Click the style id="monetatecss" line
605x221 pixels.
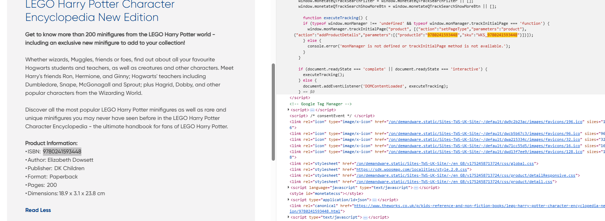pyautogui.click(x=326, y=193)
